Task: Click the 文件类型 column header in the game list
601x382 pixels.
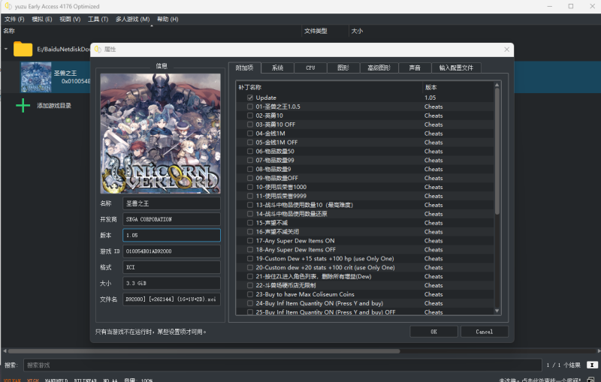Action: (325, 31)
